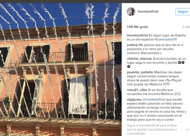The image size is (190, 136).
Task: Open paulette_paillette commenter profile
Action: 140,72
